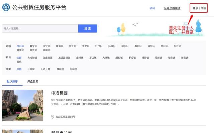Select the 顾村镇 block filter

point(119,58)
